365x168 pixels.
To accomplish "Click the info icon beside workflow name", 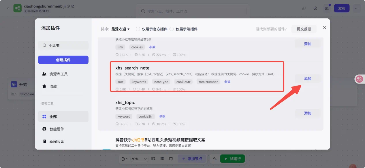I will (68, 6).
